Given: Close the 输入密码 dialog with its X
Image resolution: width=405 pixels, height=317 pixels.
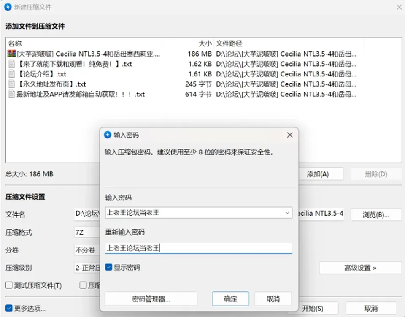Looking at the screenshot, I should tap(290, 135).
